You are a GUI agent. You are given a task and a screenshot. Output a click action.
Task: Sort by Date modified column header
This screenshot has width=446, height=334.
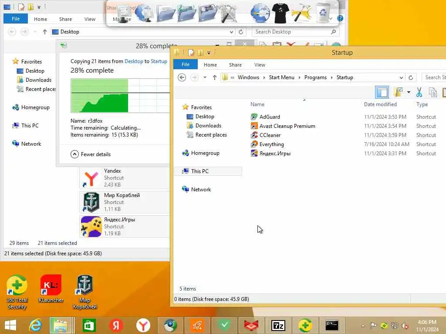[380, 104]
